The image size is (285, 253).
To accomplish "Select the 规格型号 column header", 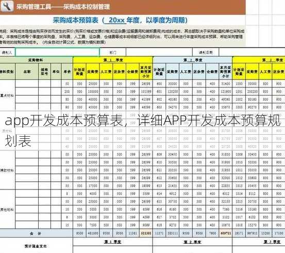I will 44,72.
